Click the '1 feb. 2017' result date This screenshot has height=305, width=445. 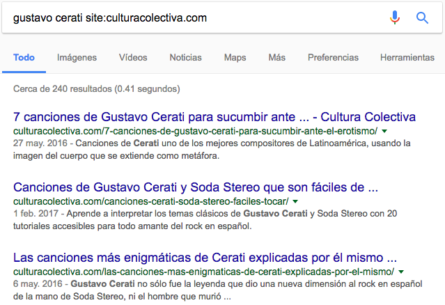[36, 213]
